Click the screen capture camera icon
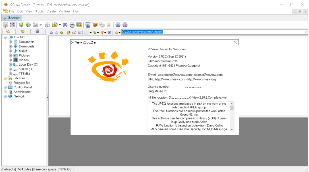309x172 pixels. tap(88, 25)
